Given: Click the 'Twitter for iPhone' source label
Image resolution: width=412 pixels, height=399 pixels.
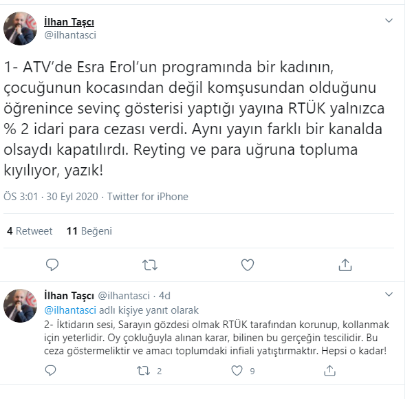Looking at the screenshot, I should pyautogui.click(x=148, y=197).
